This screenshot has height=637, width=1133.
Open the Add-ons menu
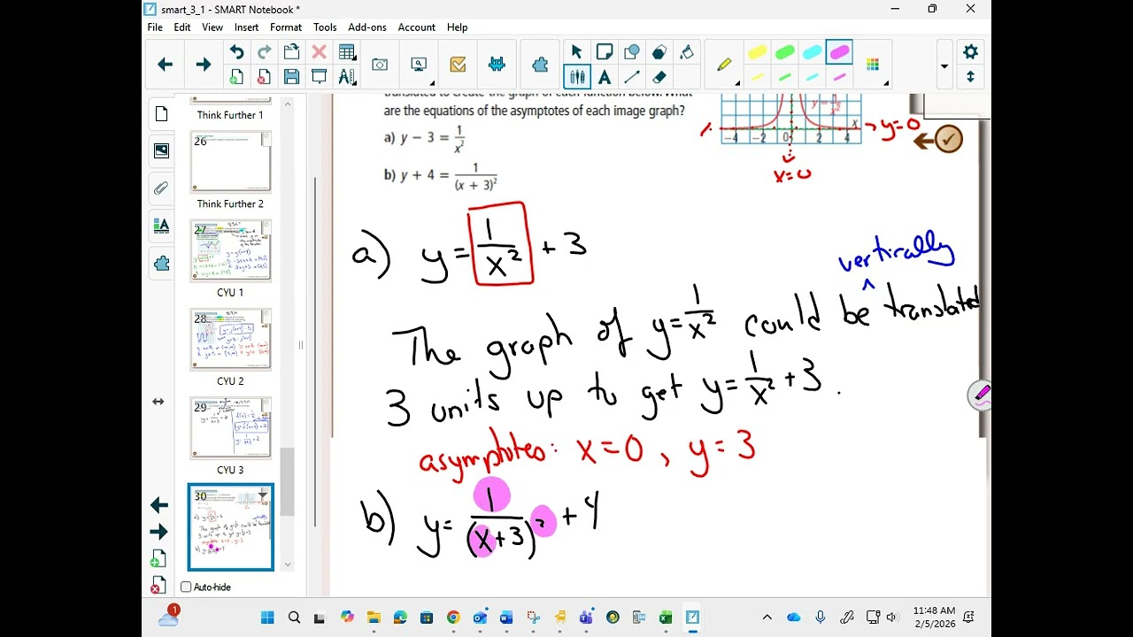point(367,27)
